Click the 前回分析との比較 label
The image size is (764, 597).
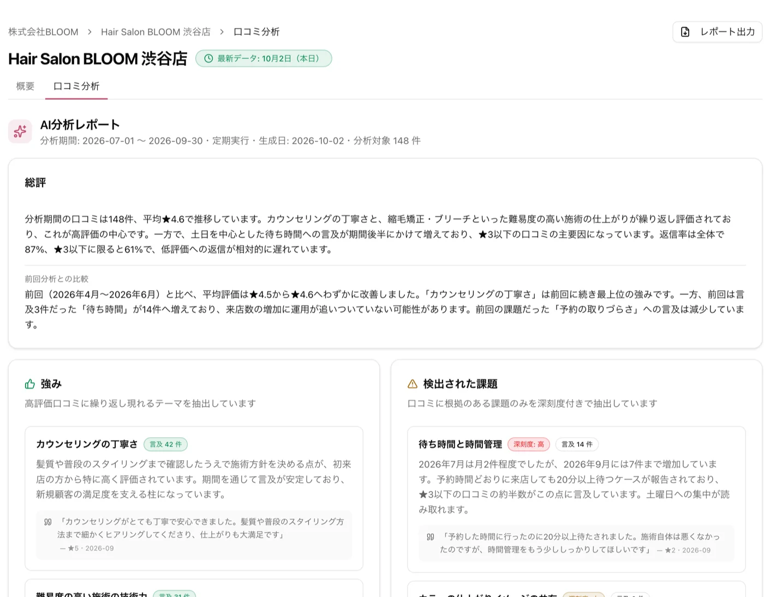click(x=56, y=279)
